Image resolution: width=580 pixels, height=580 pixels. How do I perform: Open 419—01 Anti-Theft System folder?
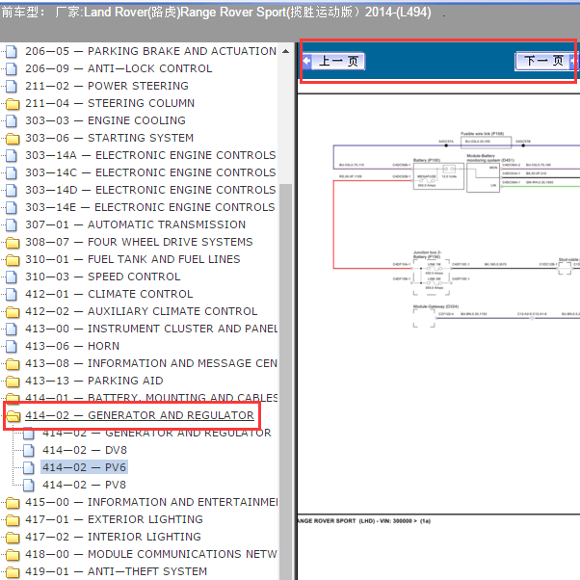(x=116, y=571)
